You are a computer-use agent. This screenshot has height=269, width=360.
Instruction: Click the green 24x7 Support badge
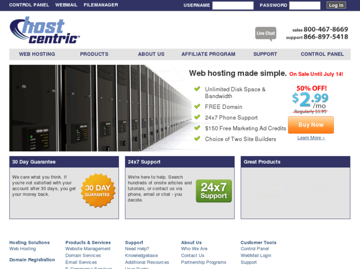coord(213,191)
